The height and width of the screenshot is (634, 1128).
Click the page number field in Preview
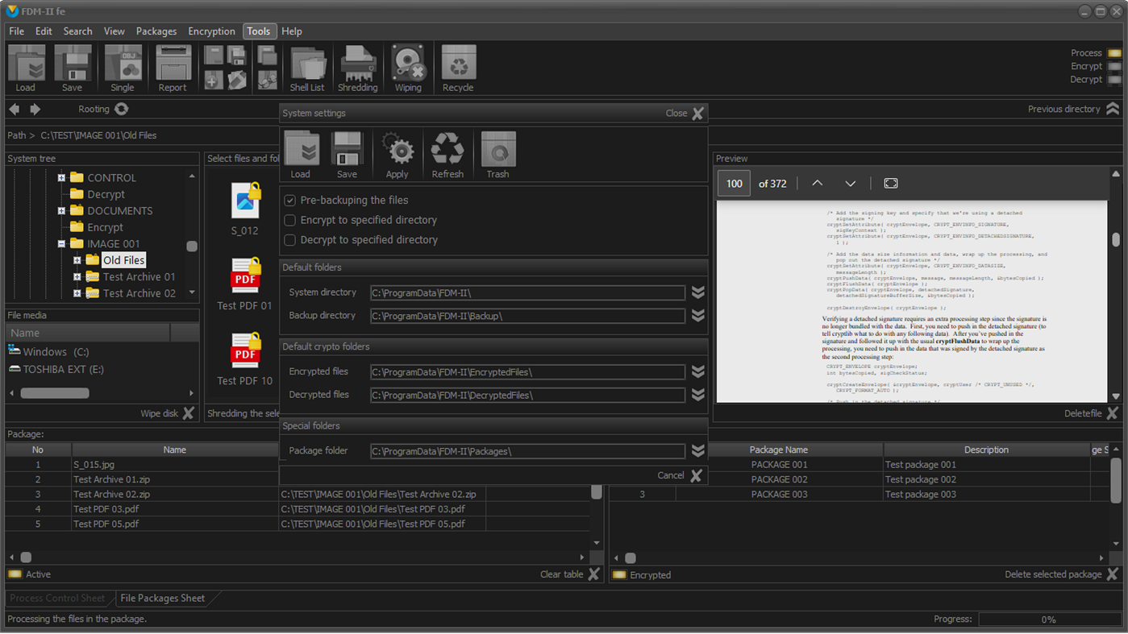pos(734,184)
